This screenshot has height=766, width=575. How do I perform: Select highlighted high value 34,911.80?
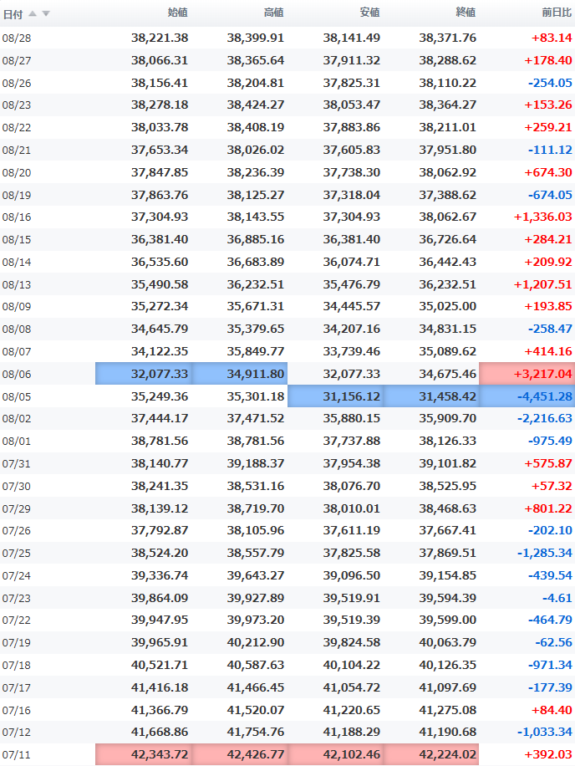[239, 373]
